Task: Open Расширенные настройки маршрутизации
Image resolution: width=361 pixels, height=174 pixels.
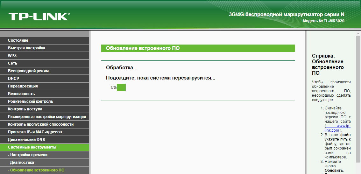Action: pyautogui.click(x=47, y=117)
